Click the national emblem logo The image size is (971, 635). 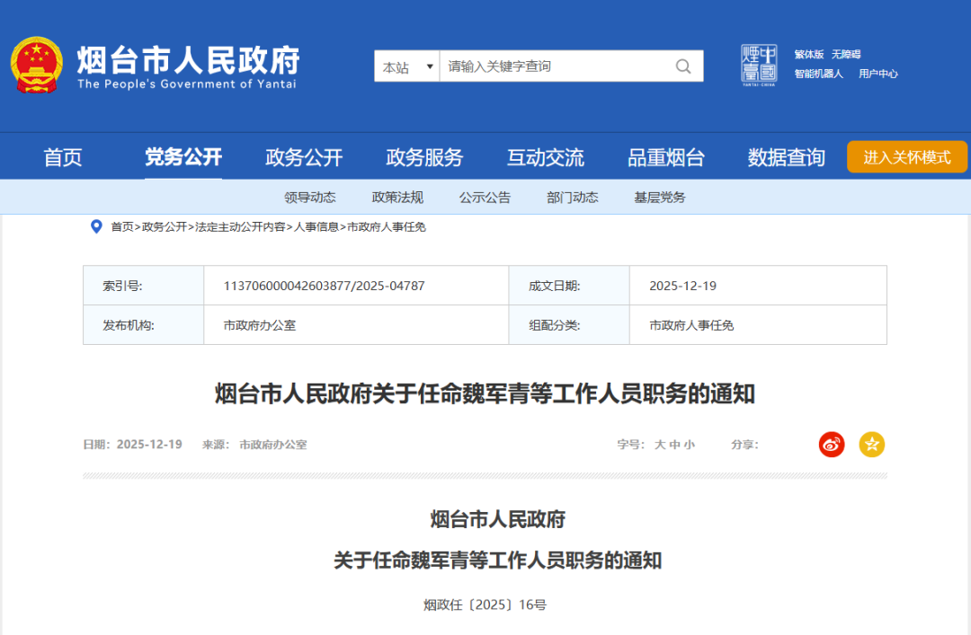click(37, 65)
